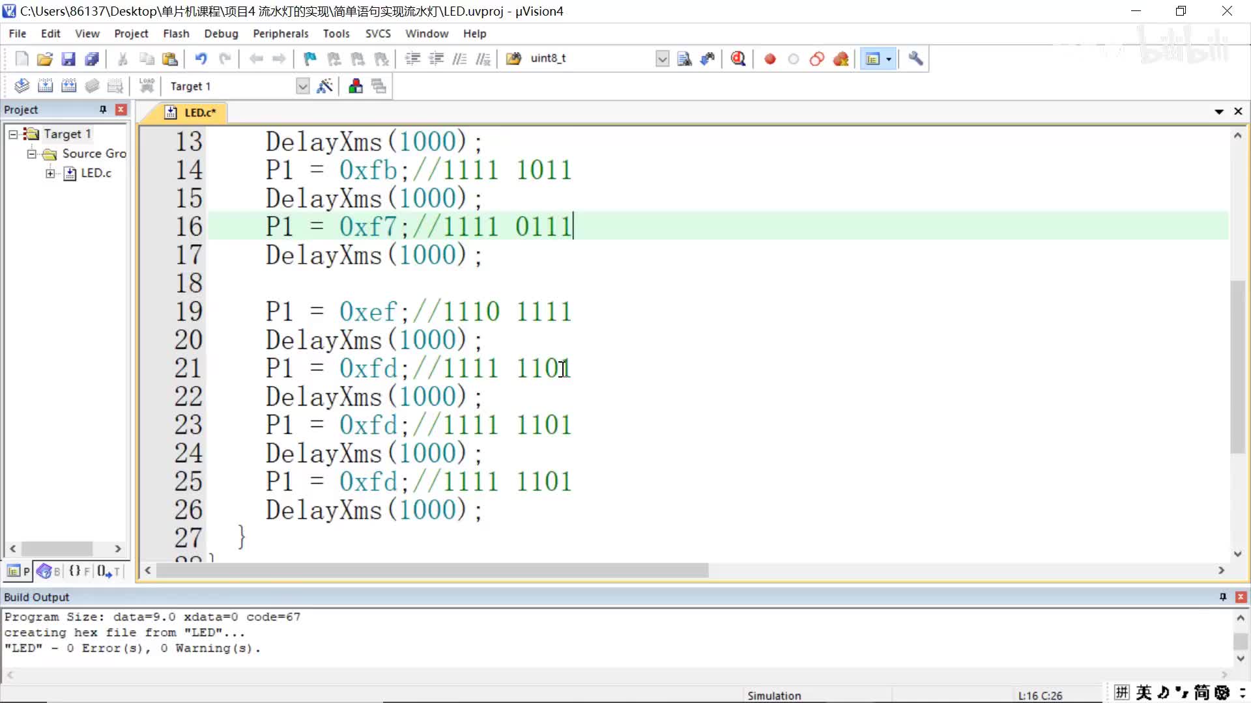Translate the current file
1251x703 pixels.
point(22,86)
